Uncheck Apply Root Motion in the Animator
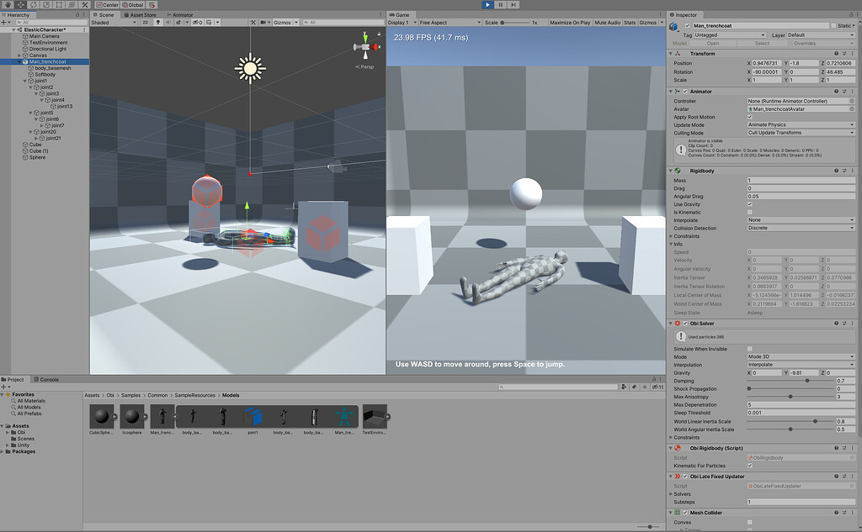The height and width of the screenshot is (532, 862). 751,116
